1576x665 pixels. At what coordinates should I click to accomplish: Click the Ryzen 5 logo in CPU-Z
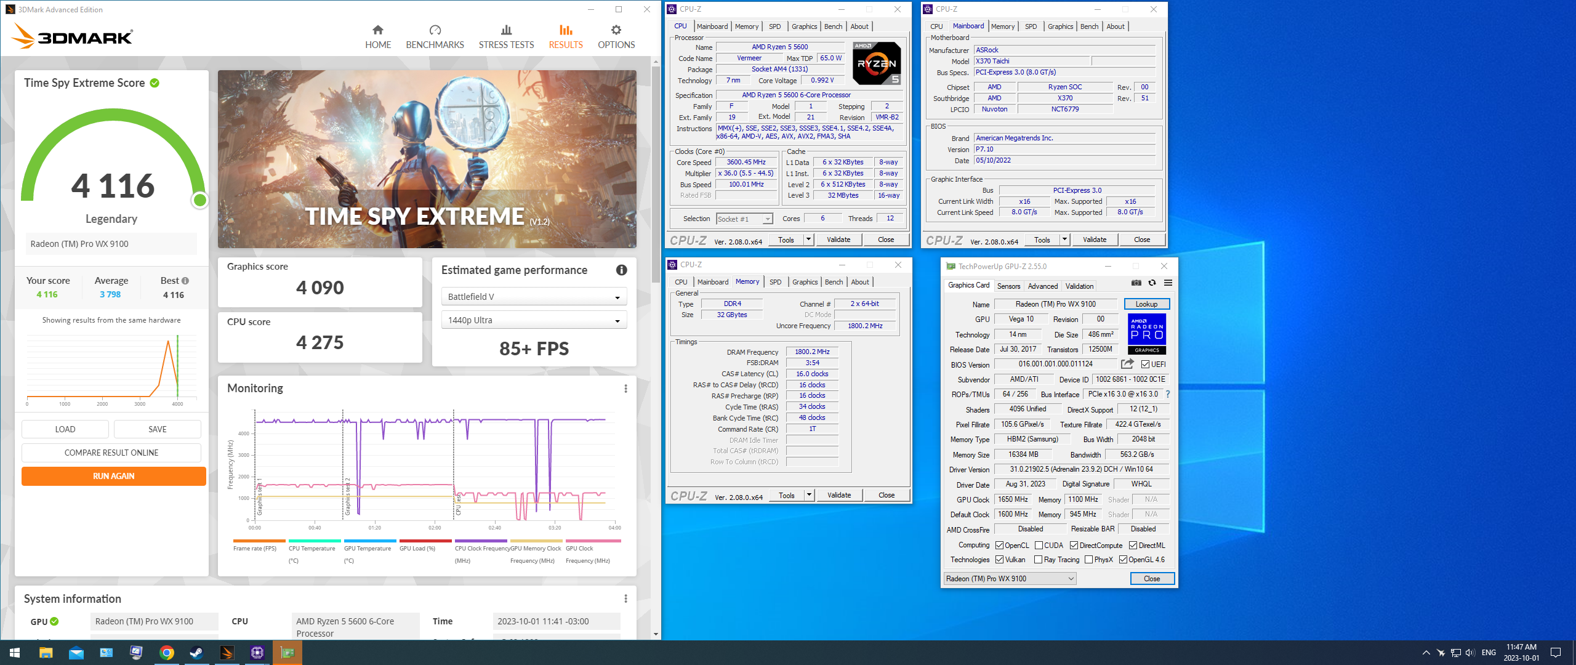tap(877, 63)
